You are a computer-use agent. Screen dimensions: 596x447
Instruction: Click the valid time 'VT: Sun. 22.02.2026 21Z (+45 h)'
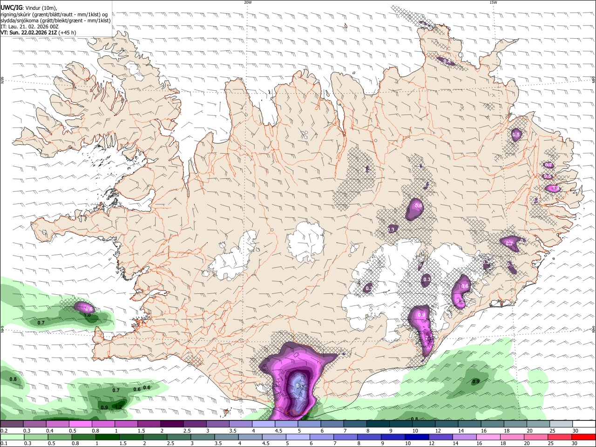pos(38,33)
